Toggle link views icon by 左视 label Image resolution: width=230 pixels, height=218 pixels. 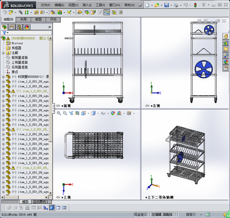click(147, 106)
